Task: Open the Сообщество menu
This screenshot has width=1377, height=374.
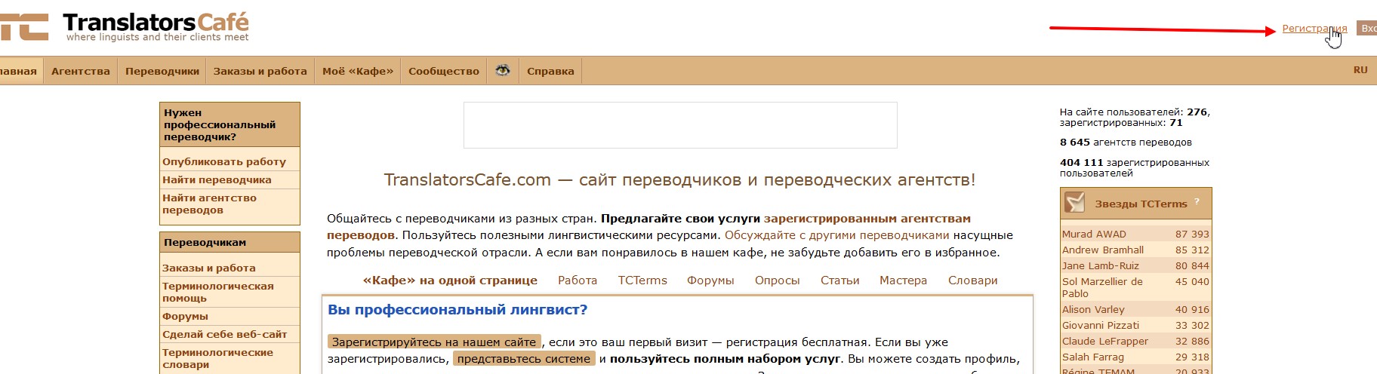Action: click(444, 71)
